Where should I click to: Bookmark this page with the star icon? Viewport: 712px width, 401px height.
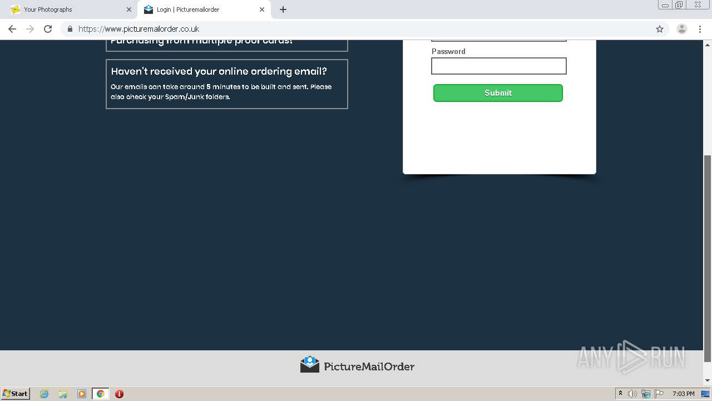pyautogui.click(x=660, y=29)
